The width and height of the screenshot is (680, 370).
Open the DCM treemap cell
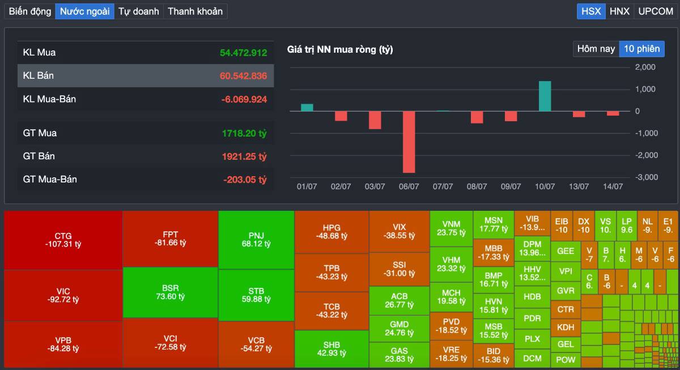532,359
